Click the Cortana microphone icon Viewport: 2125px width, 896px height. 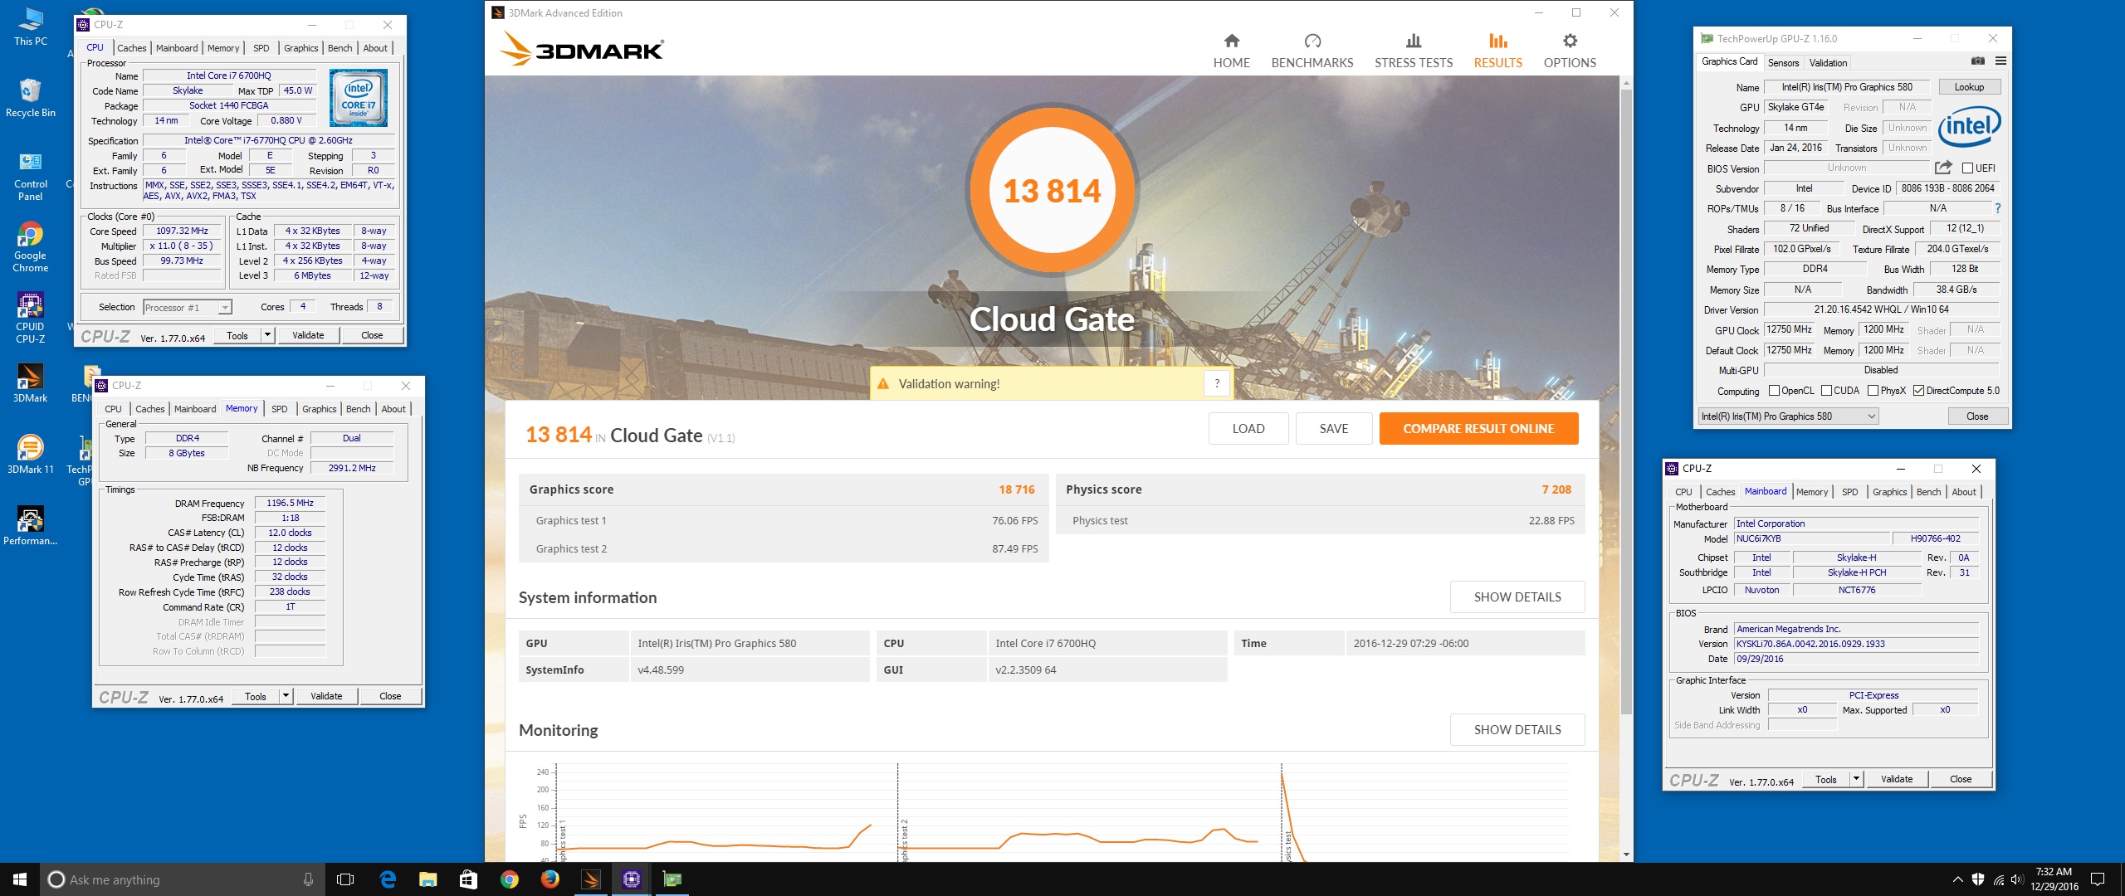pos(308,879)
